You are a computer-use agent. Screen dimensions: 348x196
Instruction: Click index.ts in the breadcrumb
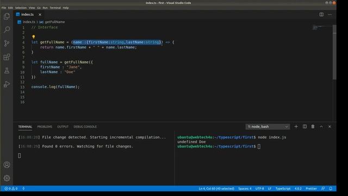(x=29, y=22)
